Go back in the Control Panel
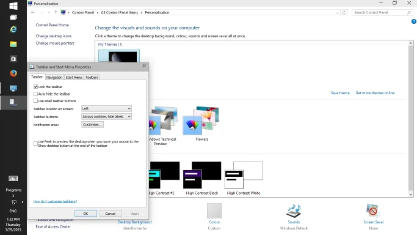Viewport: 417px width, 235px height. point(33,12)
